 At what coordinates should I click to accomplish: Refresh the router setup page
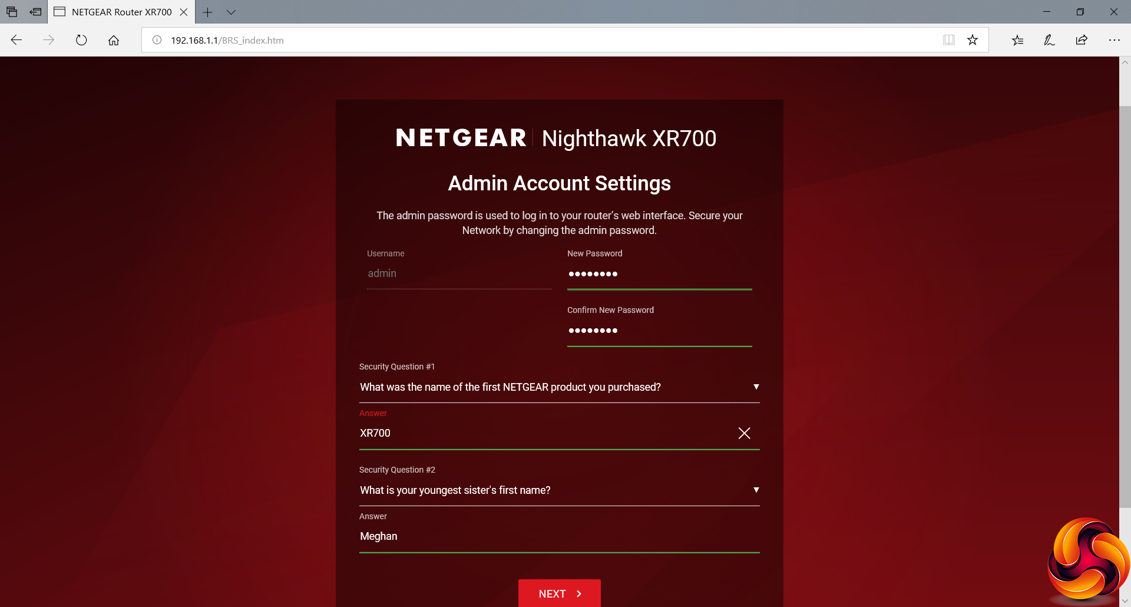point(81,40)
